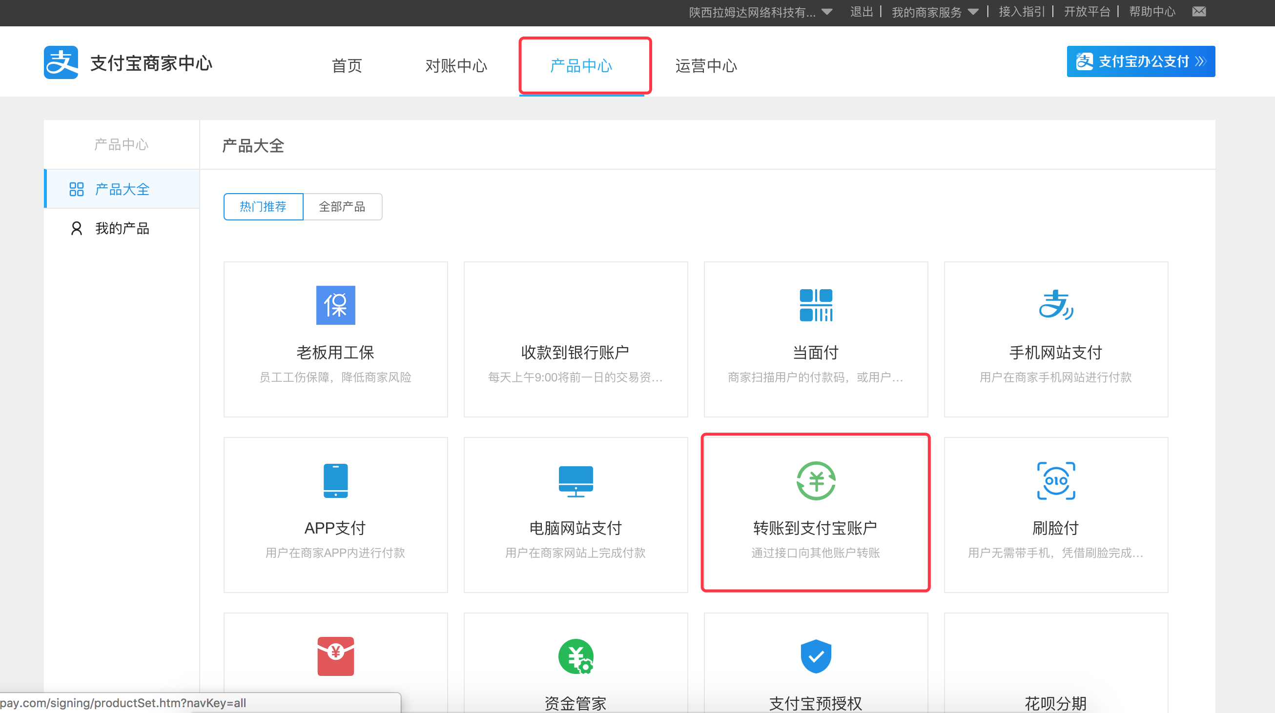Click the person icon beside 我的产品
The height and width of the screenshot is (713, 1275).
coord(76,228)
